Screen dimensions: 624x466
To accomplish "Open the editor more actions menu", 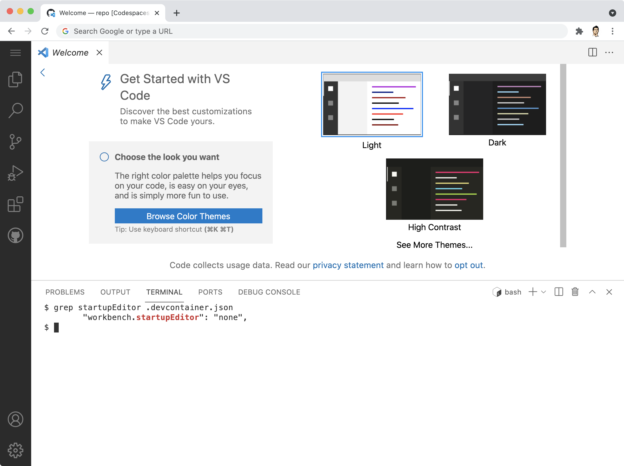I will [x=609, y=52].
